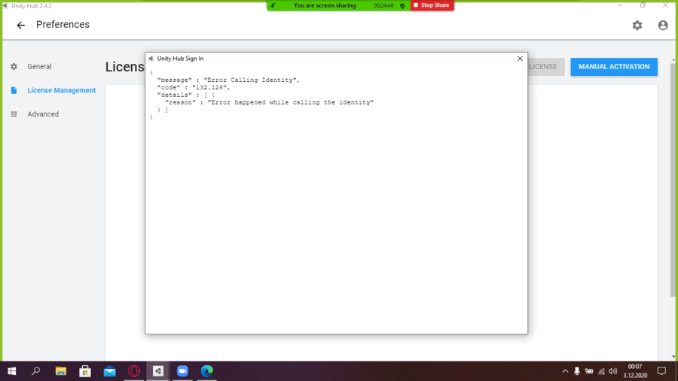Click the "reason" error text line
Viewport: 678px width, 381px height.
tap(270, 102)
